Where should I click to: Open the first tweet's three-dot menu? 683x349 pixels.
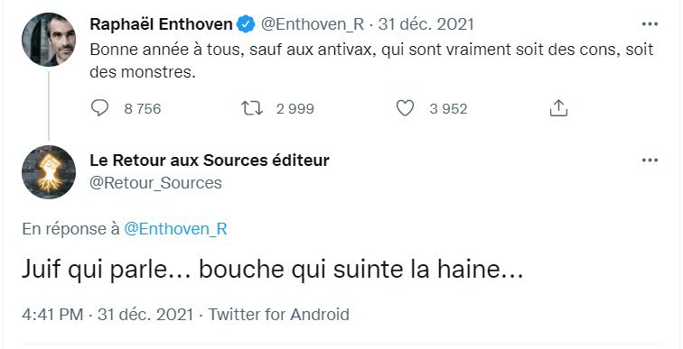coord(650,24)
